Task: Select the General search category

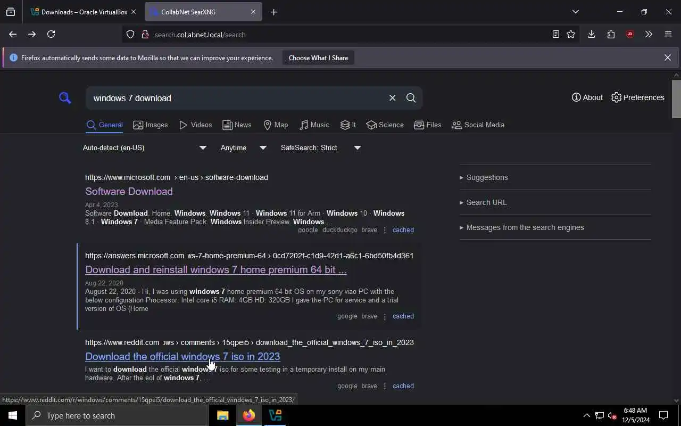Action: pyautogui.click(x=105, y=125)
